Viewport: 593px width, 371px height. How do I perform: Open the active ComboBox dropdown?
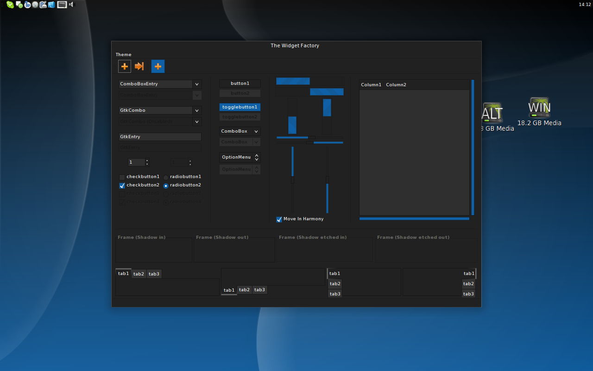(240, 131)
